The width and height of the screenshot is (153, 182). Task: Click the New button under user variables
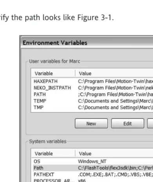pyautogui.click(x=91, y=124)
